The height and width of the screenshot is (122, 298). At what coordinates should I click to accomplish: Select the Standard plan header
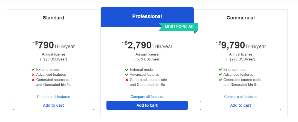click(x=53, y=18)
